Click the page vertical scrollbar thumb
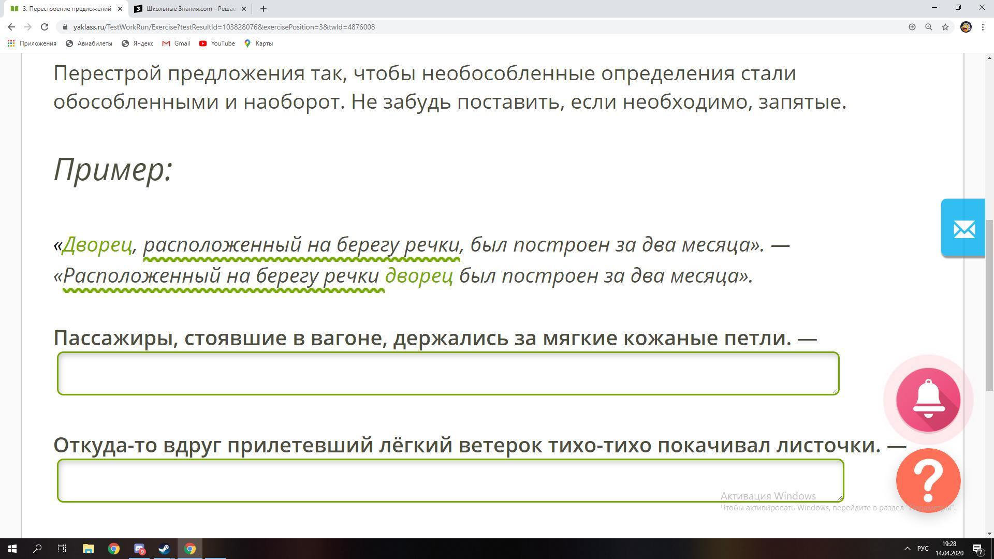This screenshot has height=559, width=994. [x=989, y=305]
